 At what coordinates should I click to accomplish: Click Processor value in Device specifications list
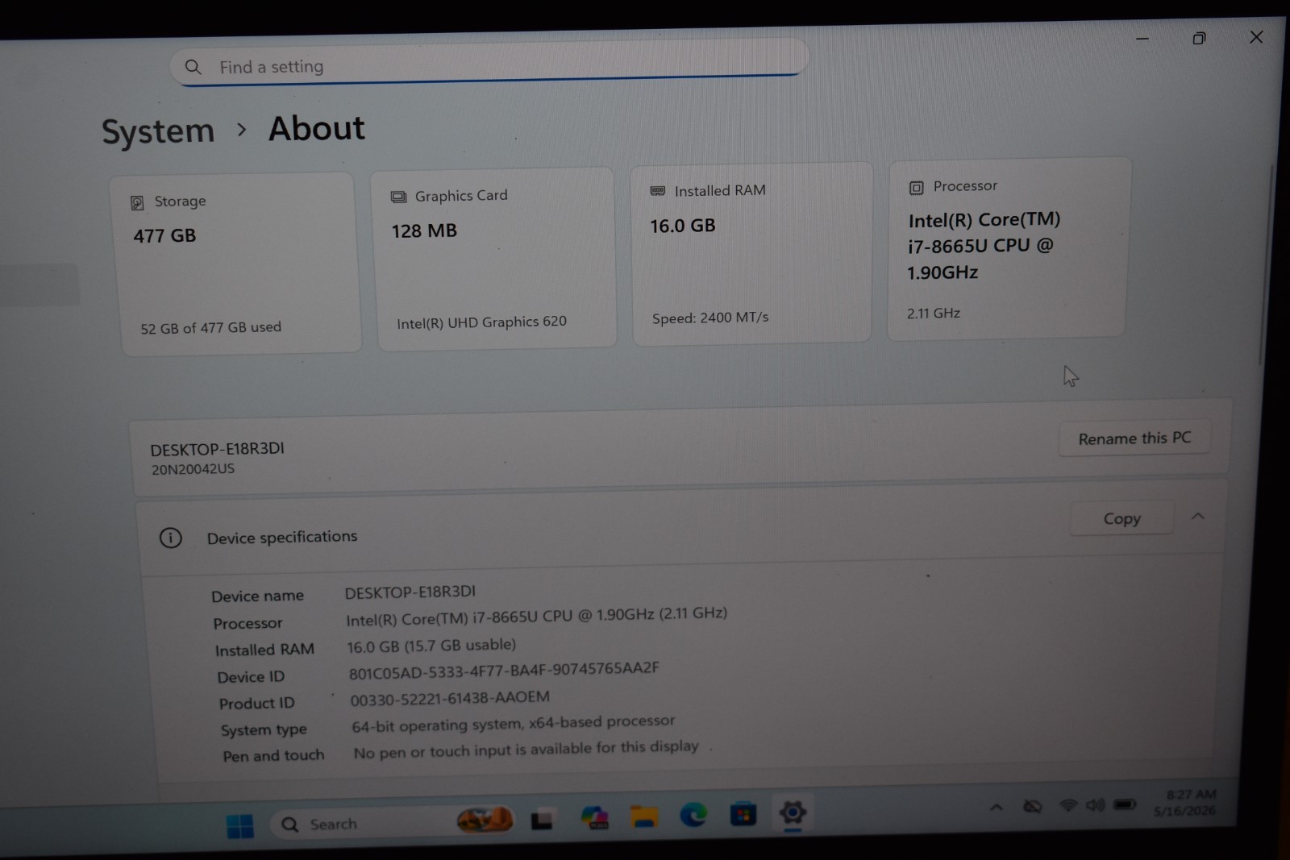click(536, 617)
